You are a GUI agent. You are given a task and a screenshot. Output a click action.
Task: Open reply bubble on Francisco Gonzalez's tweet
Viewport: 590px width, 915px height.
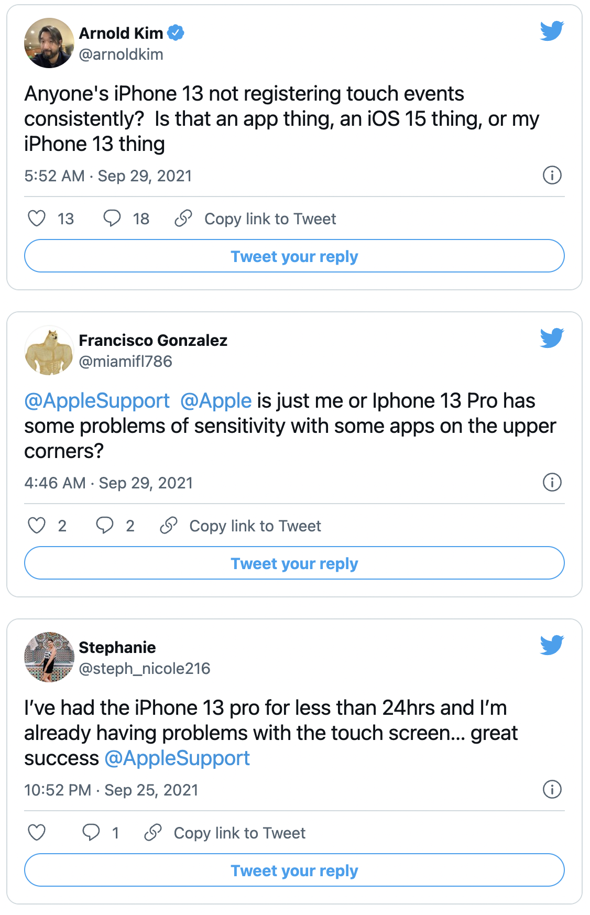pyautogui.click(x=104, y=526)
